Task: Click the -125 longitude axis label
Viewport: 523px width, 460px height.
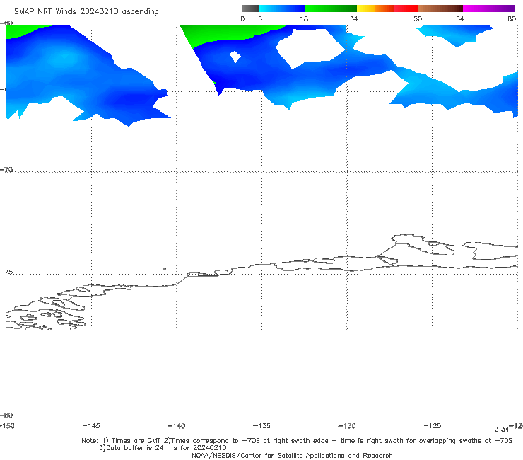Action: coord(433,425)
